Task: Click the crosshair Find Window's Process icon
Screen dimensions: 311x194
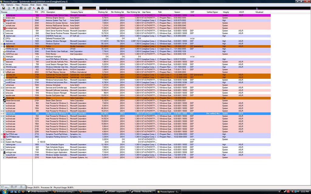Action: (42, 8)
